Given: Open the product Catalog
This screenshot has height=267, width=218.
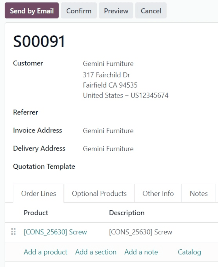Looking at the screenshot, I should [189, 252].
